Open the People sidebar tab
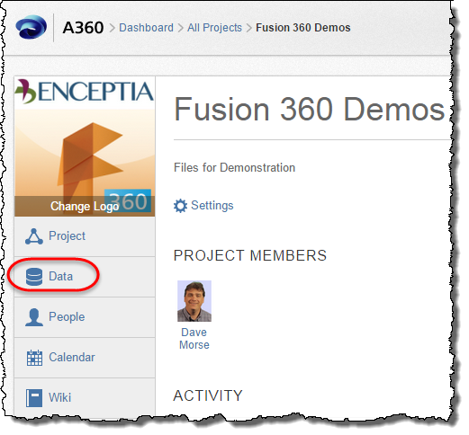This screenshot has height=435, width=469. (x=85, y=317)
